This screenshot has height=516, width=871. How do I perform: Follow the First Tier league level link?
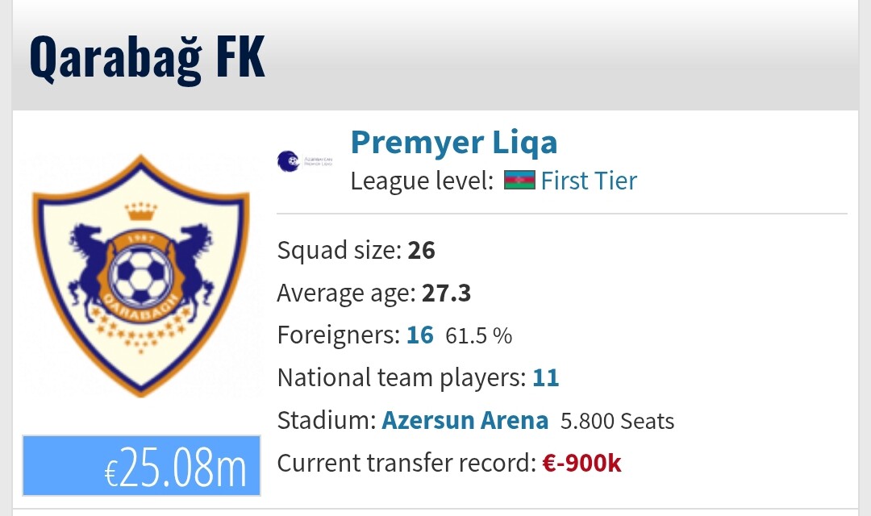pyautogui.click(x=589, y=181)
